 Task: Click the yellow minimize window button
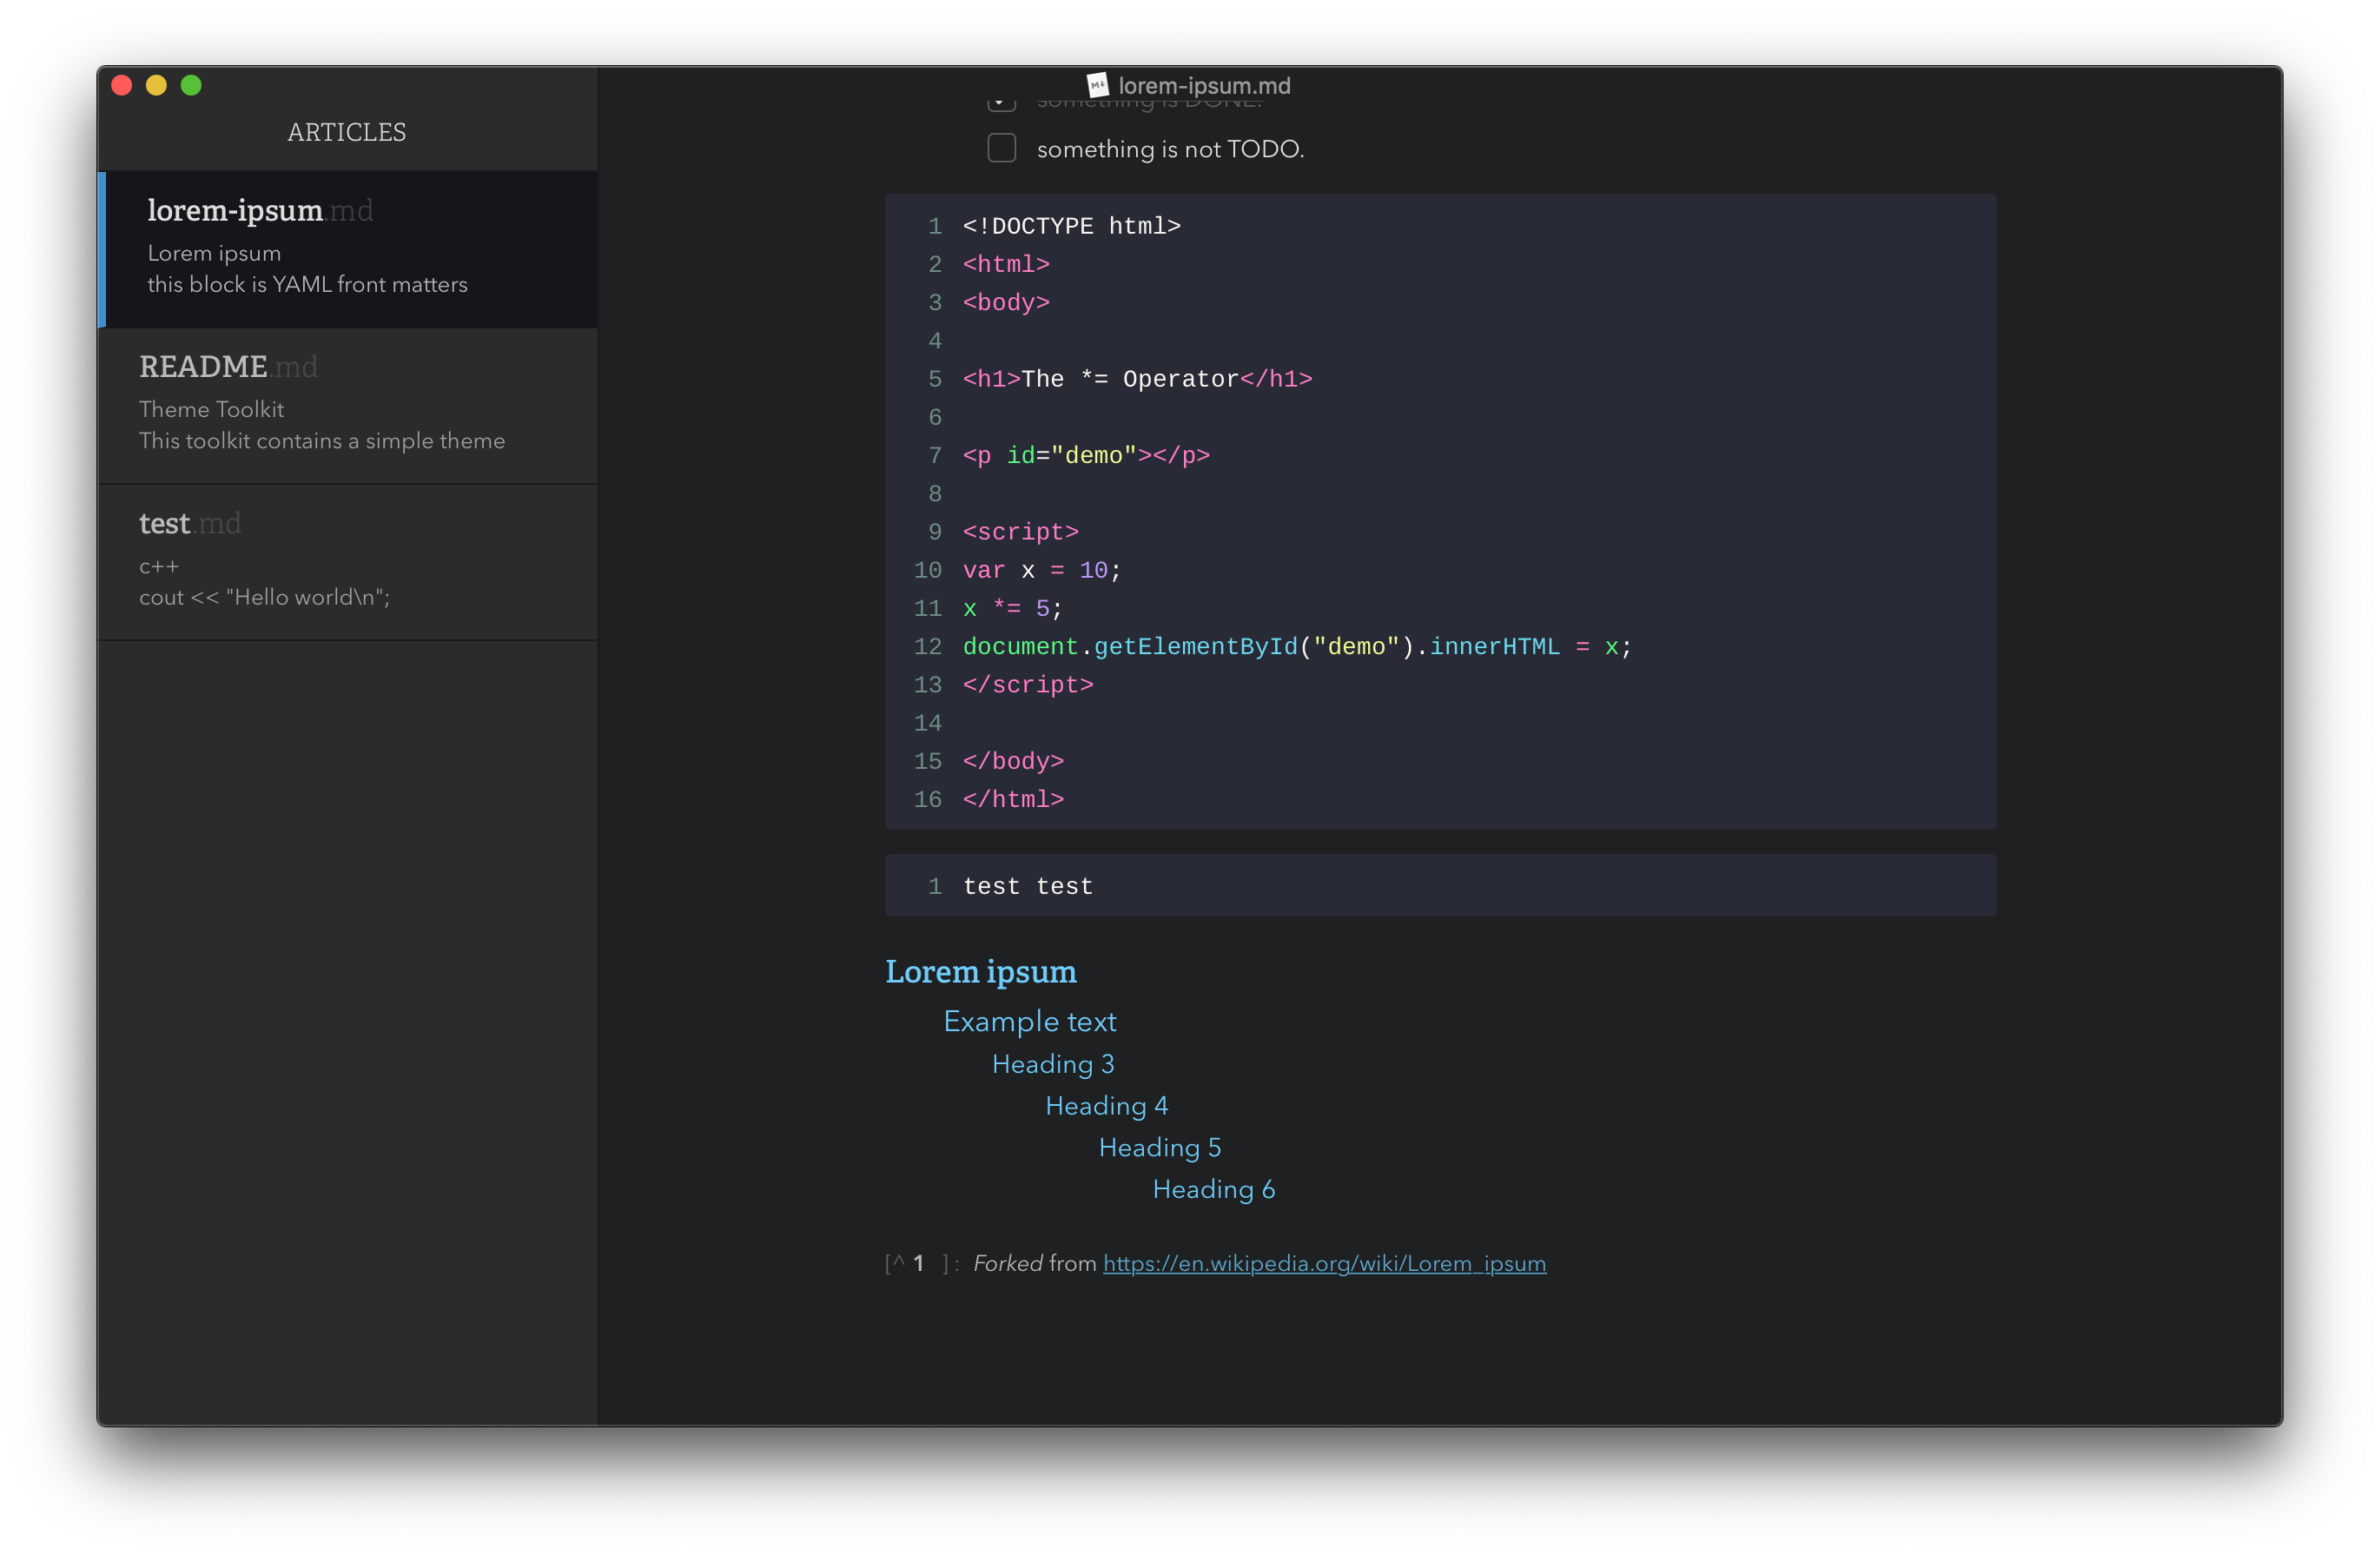click(156, 85)
